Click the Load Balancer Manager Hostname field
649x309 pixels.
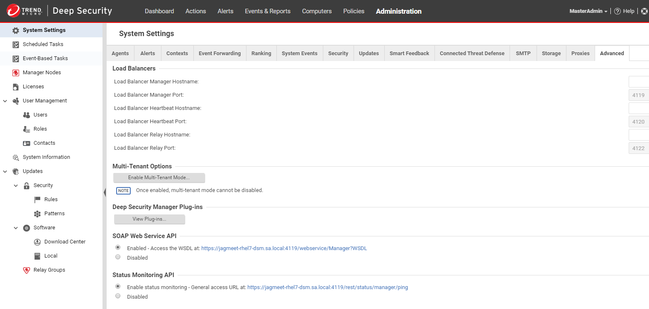point(639,82)
